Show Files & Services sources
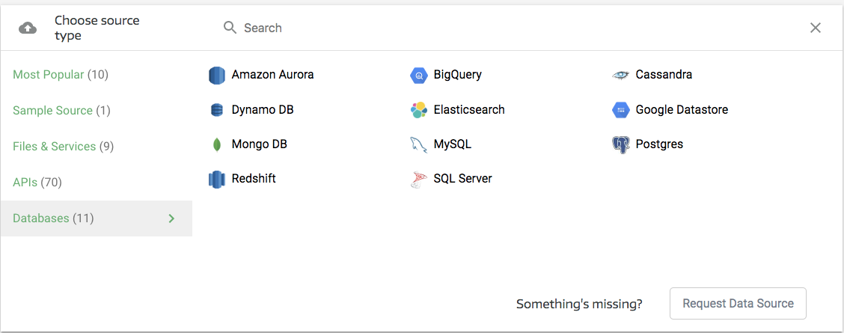Viewport: 844px width, 333px height. pos(63,147)
